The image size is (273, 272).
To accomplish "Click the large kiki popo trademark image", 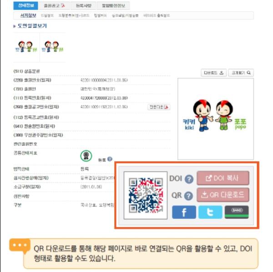I will pos(216,119).
